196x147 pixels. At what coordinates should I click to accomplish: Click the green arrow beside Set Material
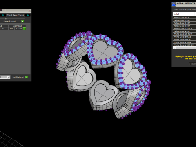tap(27, 77)
